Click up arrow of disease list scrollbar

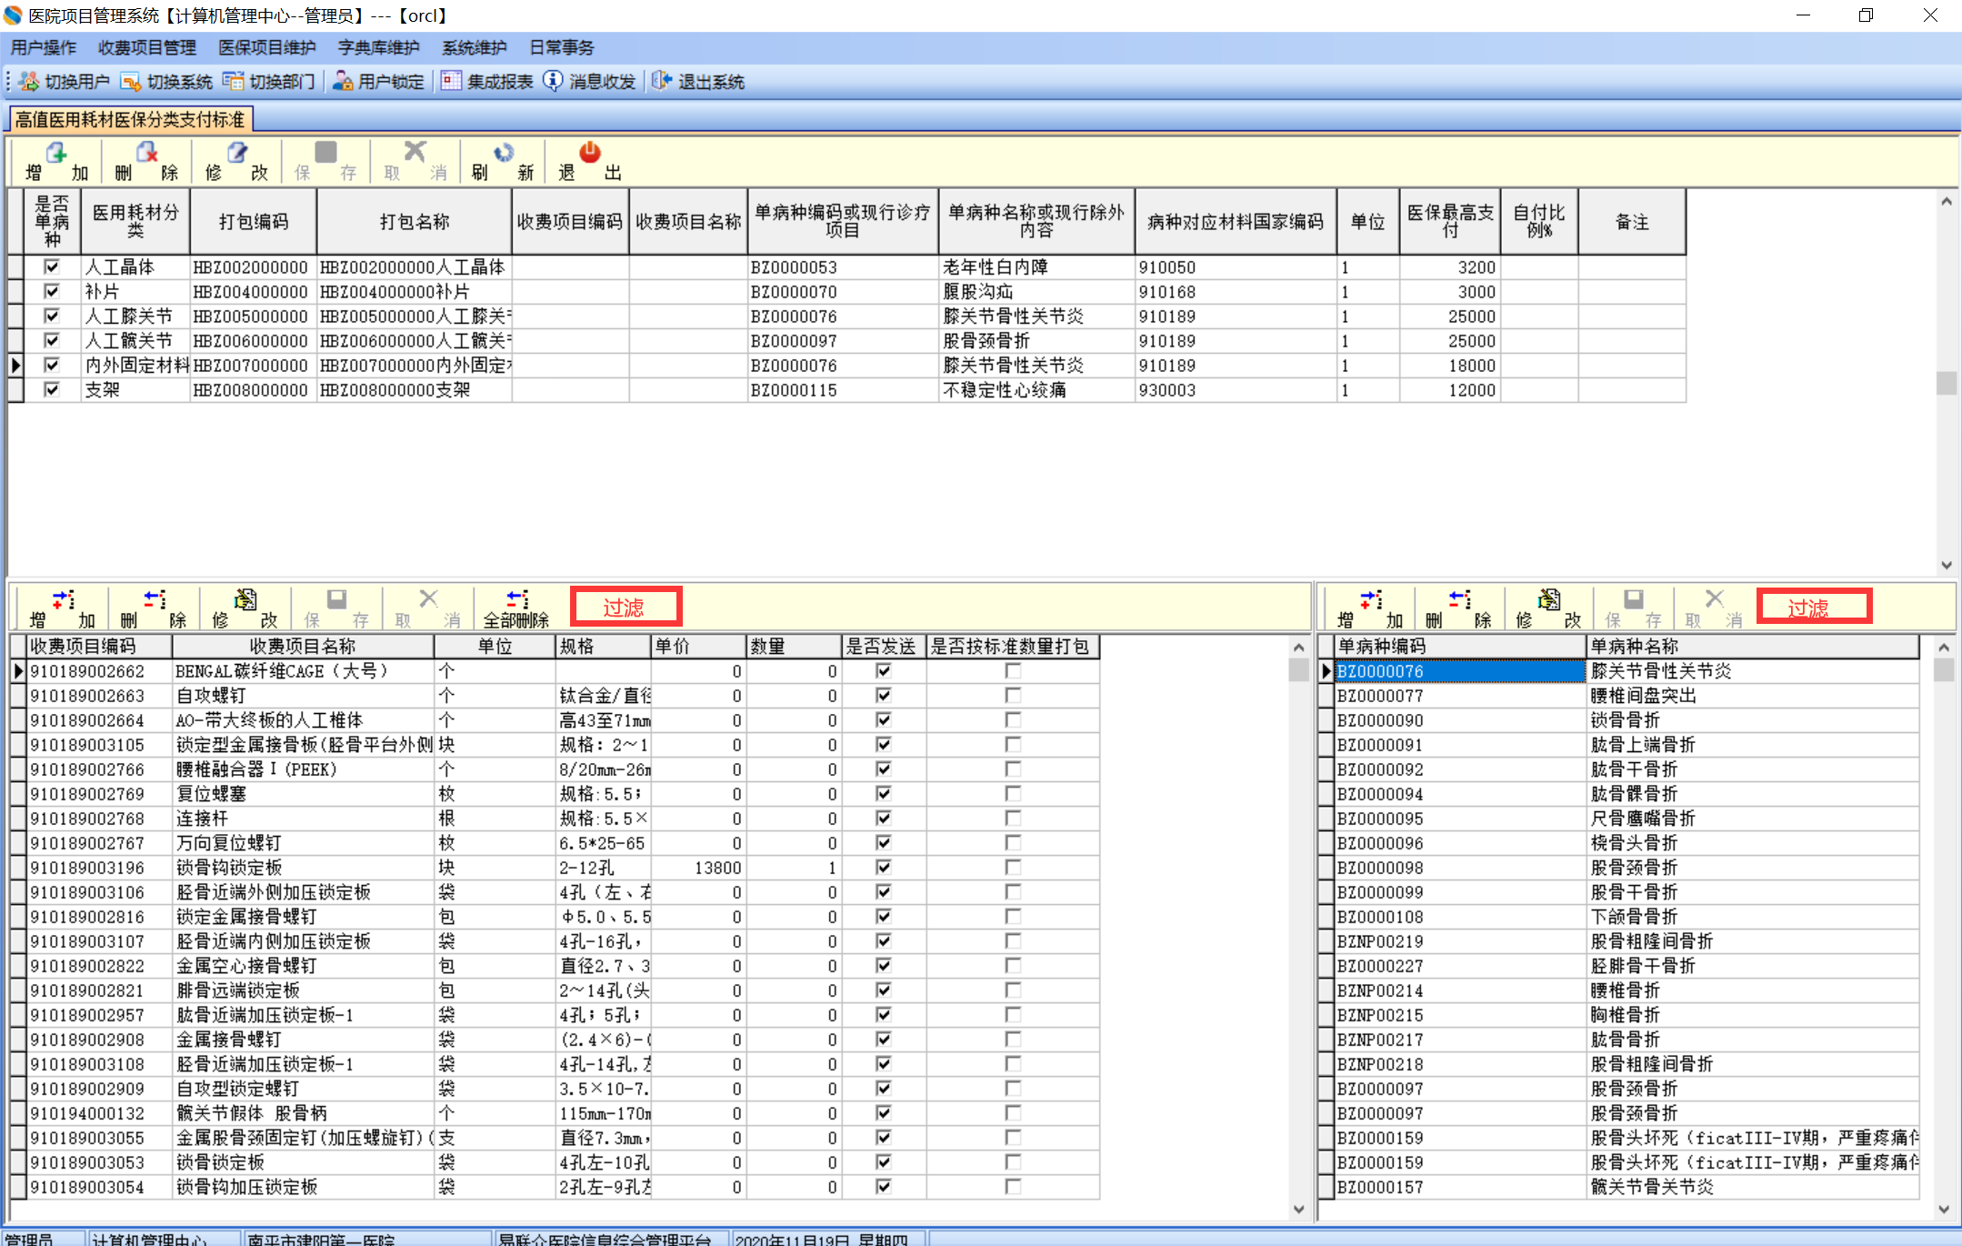point(1944,648)
